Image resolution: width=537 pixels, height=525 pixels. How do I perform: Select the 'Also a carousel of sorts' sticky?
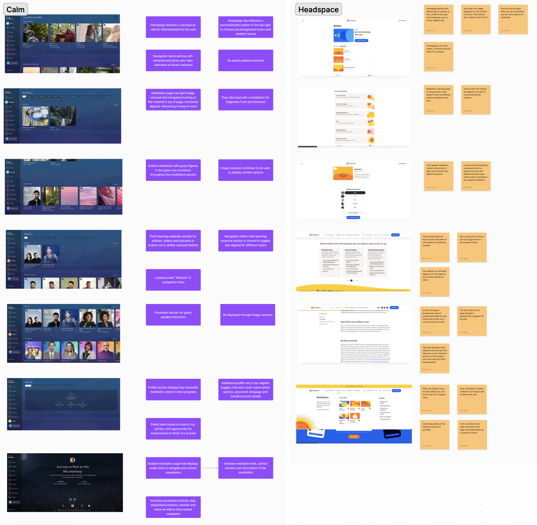pyautogui.click(x=472, y=247)
